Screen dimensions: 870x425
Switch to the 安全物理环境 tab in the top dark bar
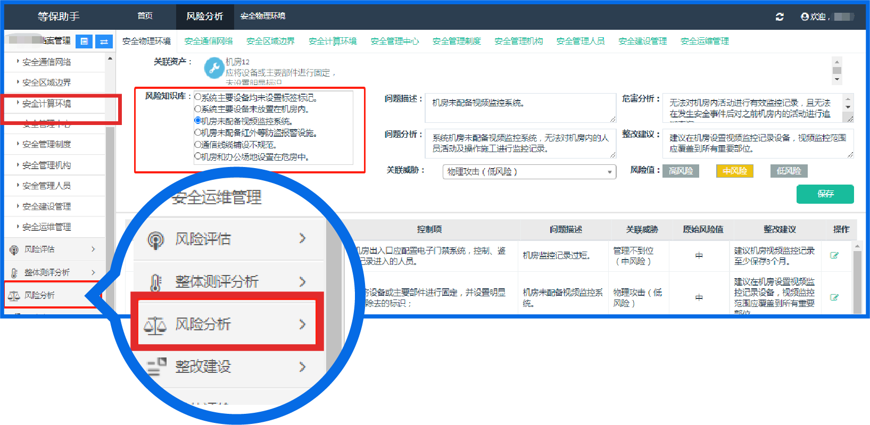[263, 16]
